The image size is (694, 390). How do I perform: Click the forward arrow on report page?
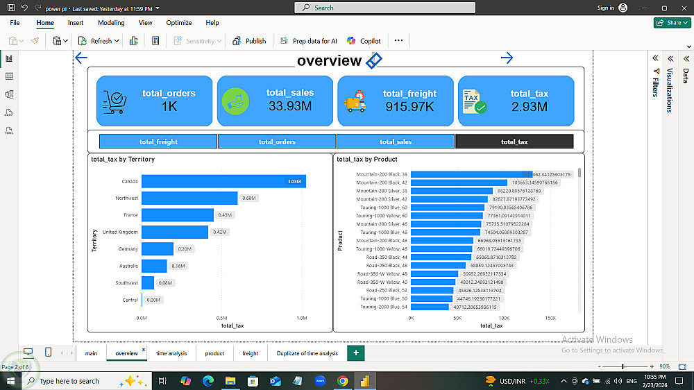pos(507,58)
